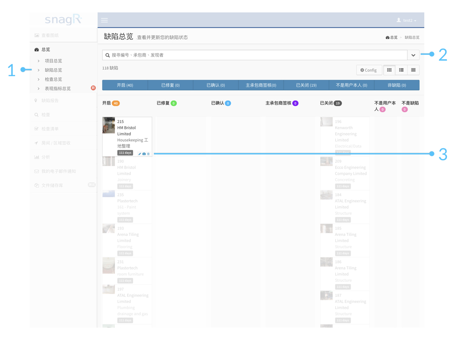Click chevron beside 检查总览
This screenshot has height=340, width=454.
[x=39, y=79]
